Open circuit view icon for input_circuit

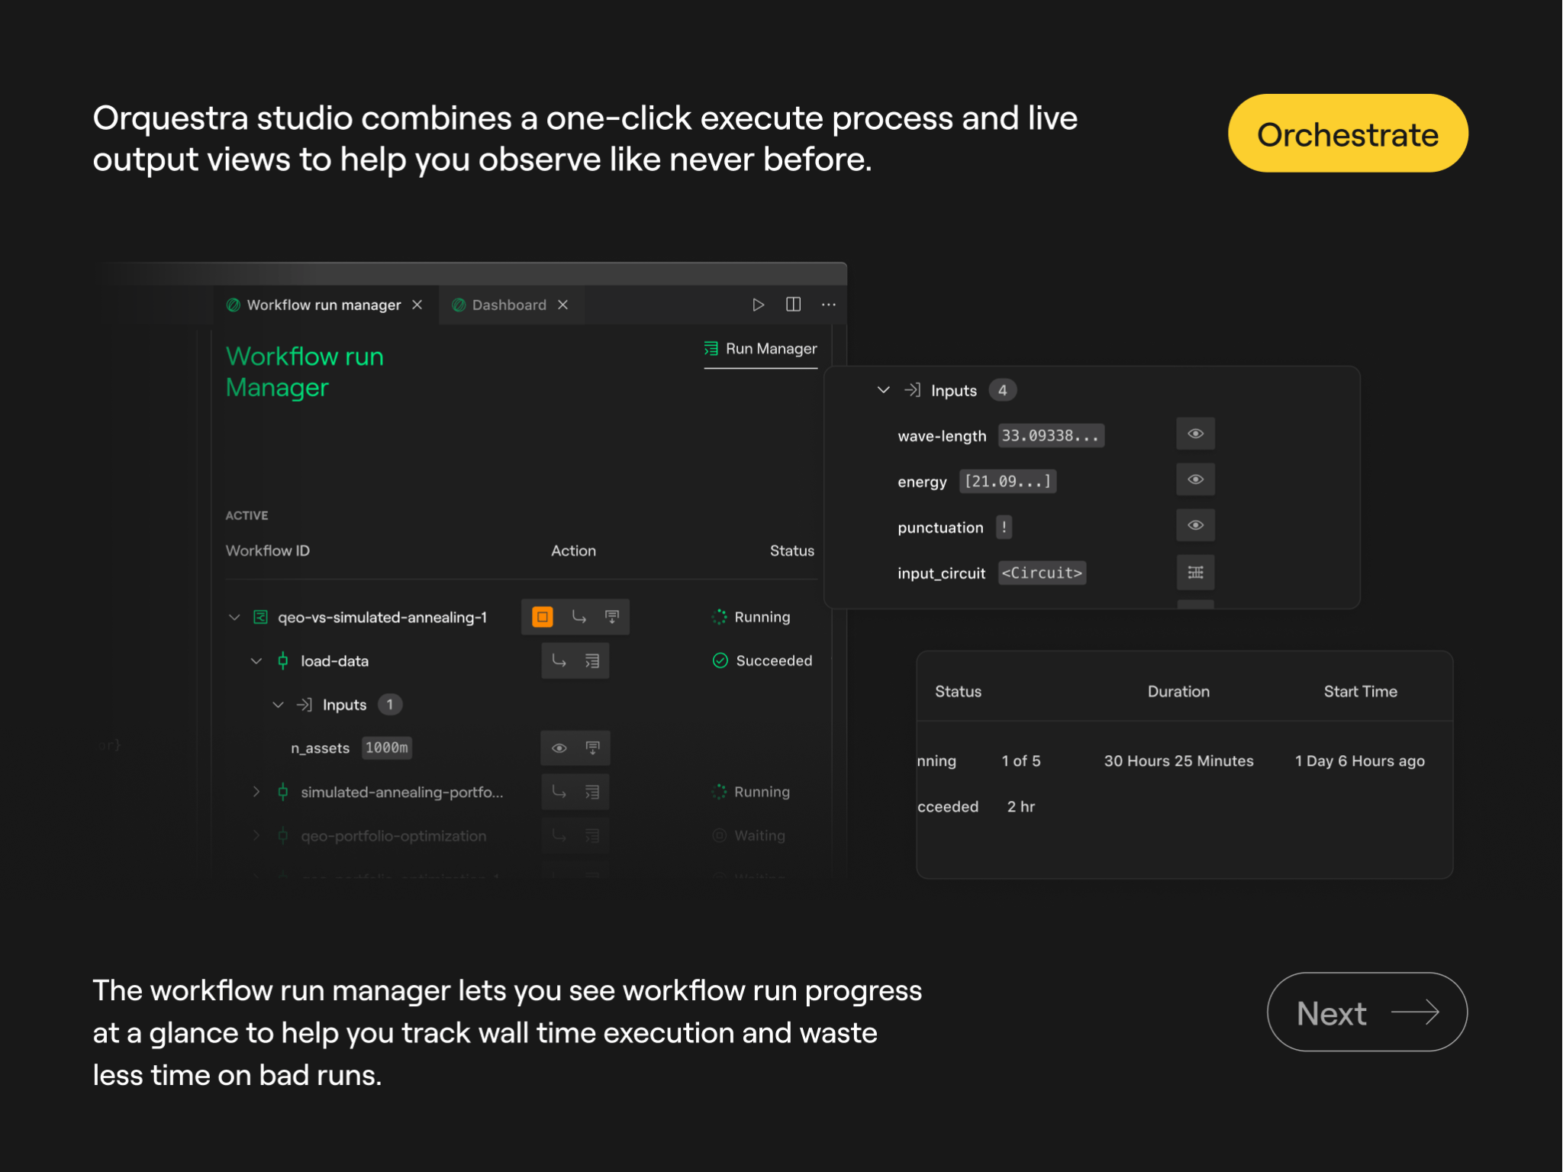[1196, 573]
